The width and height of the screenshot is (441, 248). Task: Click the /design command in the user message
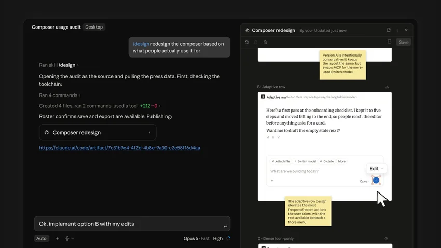click(x=141, y=44)
